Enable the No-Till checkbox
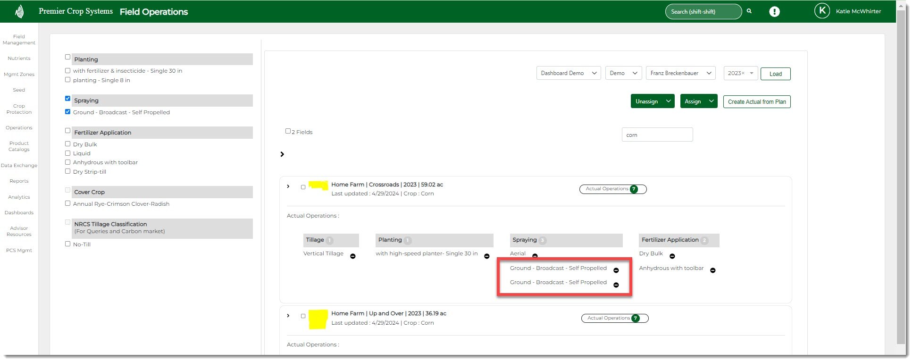 67,244
